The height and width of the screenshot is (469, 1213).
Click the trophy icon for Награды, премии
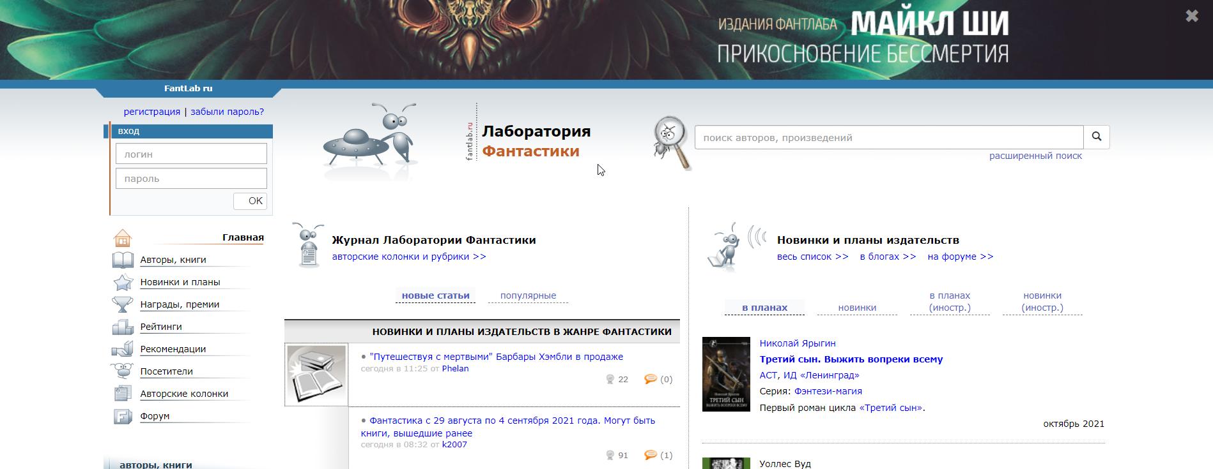click(x=123, y=304)
